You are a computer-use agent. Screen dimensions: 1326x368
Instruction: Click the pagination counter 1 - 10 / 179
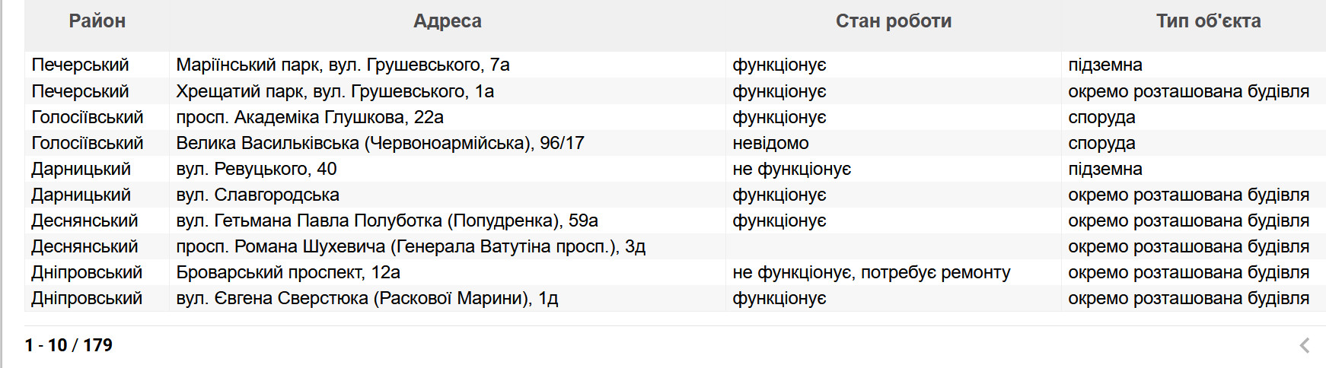point(69,345)
